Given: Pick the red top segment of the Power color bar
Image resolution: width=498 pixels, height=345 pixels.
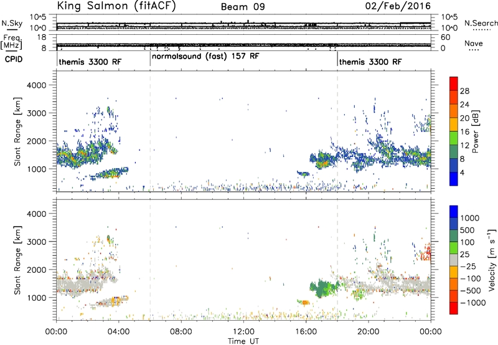Looking at the screenshot, I should point(454,84).
